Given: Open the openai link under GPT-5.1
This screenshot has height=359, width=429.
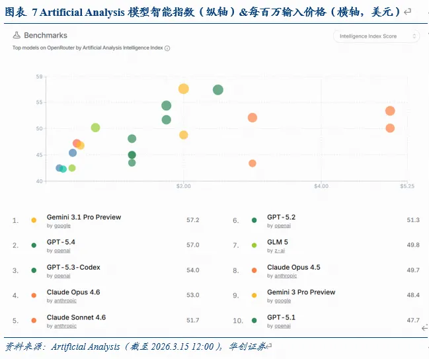Looking at the screenshot, I should coord(283,326).
